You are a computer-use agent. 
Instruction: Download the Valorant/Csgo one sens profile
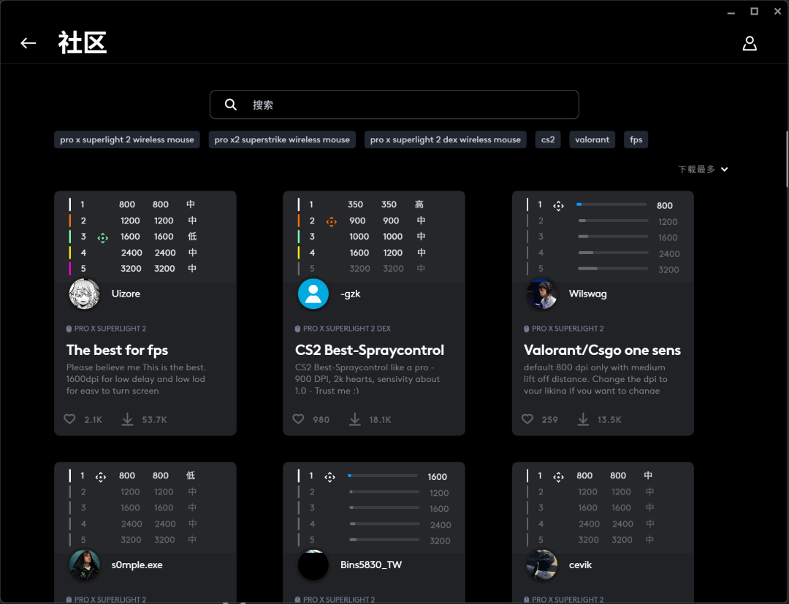click(x=583, y=419)
